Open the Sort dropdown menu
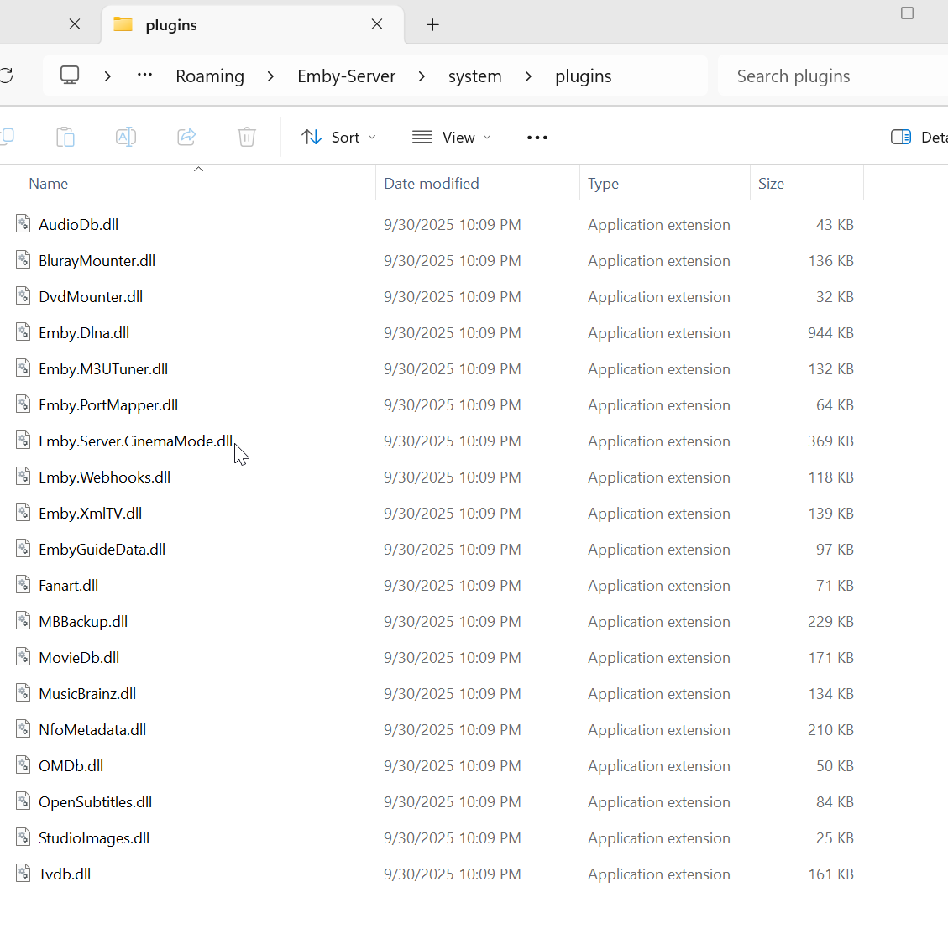This screenshot has height=934, width=948. 339,138
